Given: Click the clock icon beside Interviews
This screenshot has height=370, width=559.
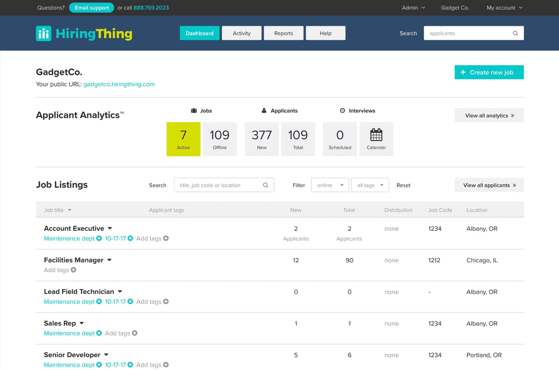Looking at the screenshot, I should coord(343,111).
